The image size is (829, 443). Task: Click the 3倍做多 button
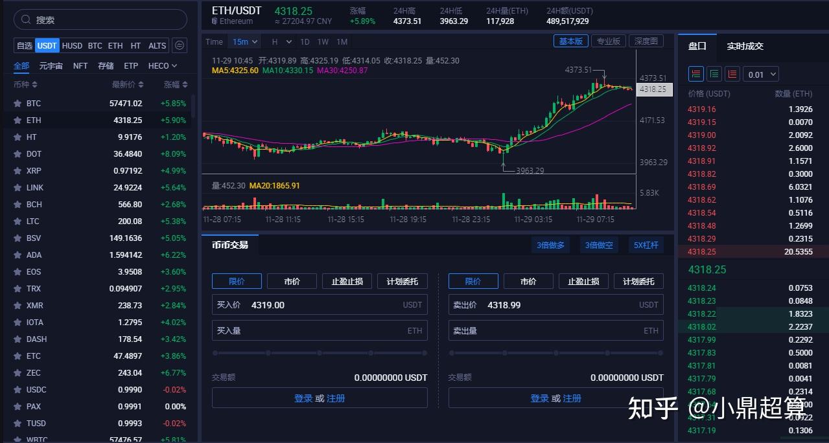point(550,245)
